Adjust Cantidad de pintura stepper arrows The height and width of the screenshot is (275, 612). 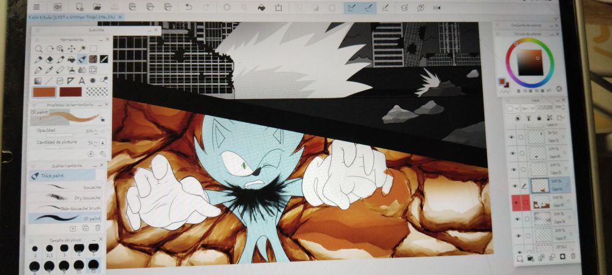click(95, 143)
